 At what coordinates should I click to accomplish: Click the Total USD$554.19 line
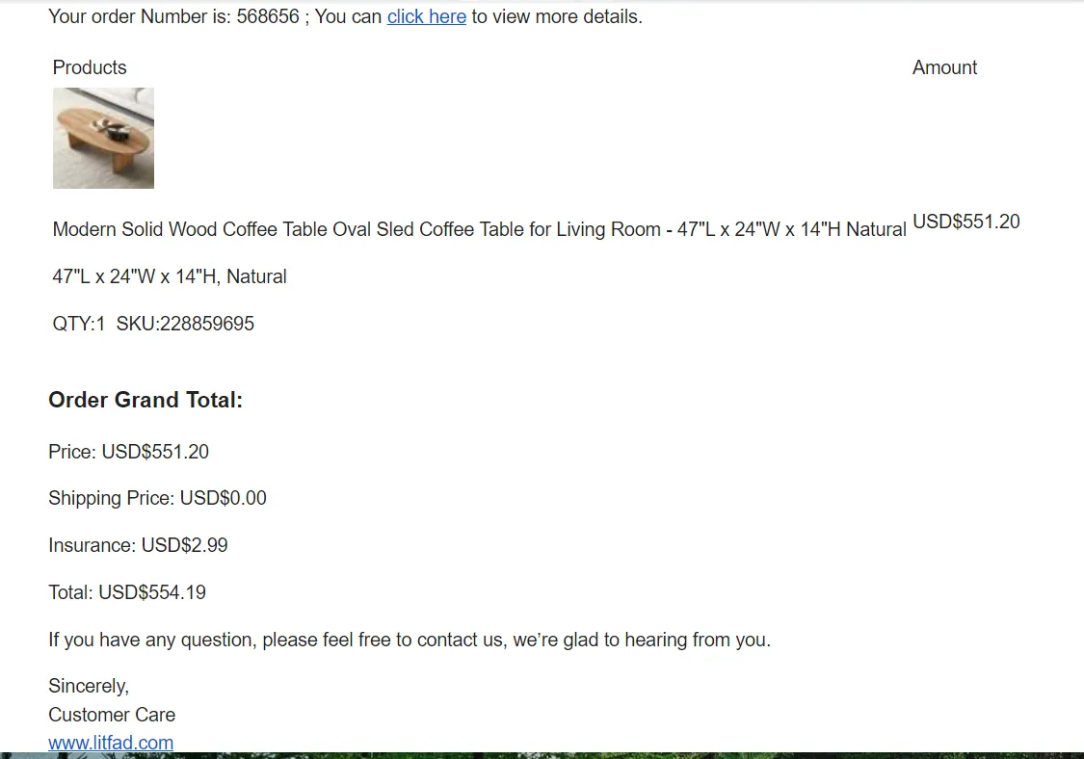coord(127,592)
